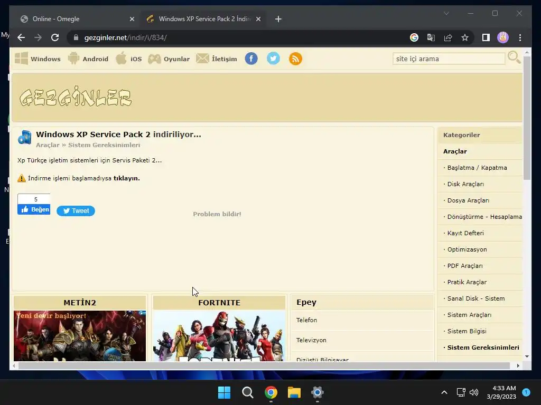
Task: Open Kayıt Defteri category
Action: pos(465,233)
